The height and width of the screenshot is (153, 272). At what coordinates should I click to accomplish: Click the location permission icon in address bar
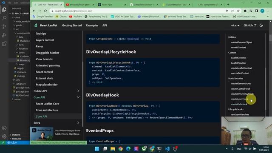tap(227, 11)
